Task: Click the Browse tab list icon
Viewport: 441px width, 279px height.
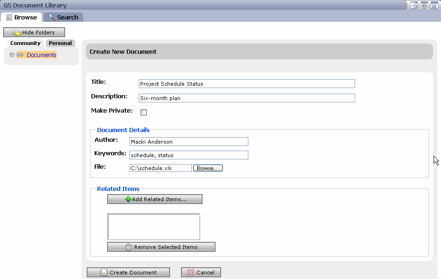Action: (9, 18)
